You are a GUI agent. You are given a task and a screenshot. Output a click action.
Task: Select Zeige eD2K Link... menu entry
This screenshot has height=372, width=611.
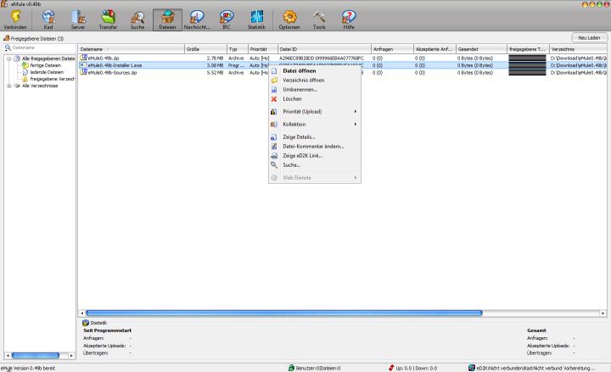point(303,156)
